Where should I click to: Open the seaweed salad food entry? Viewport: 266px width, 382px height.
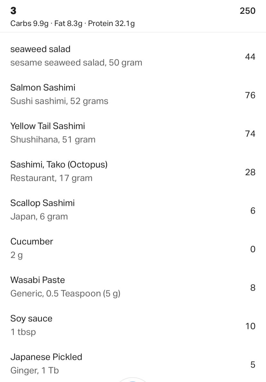coord(133,56)
